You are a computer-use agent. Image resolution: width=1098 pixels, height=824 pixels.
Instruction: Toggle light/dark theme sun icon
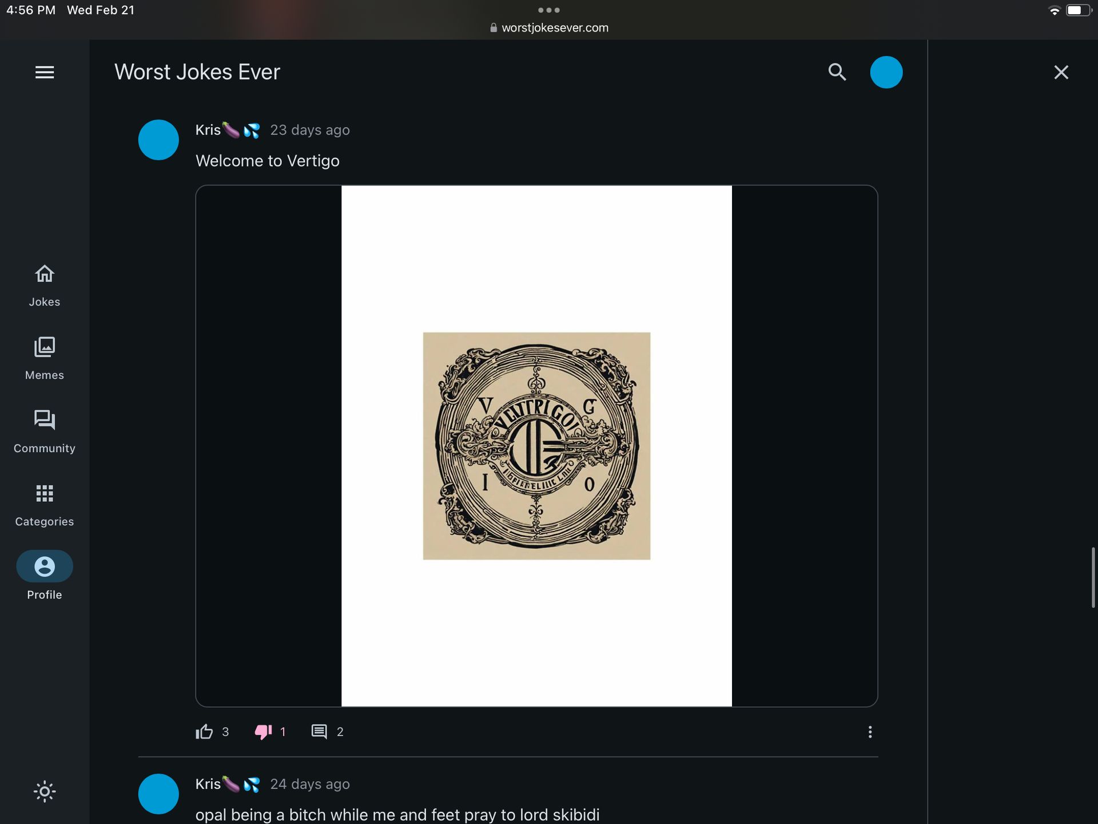pyautogui.click(x=45, y=791)
